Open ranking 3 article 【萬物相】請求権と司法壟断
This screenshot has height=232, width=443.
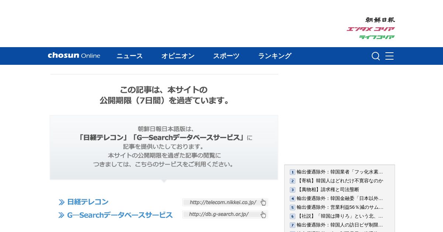coord(328,190)
